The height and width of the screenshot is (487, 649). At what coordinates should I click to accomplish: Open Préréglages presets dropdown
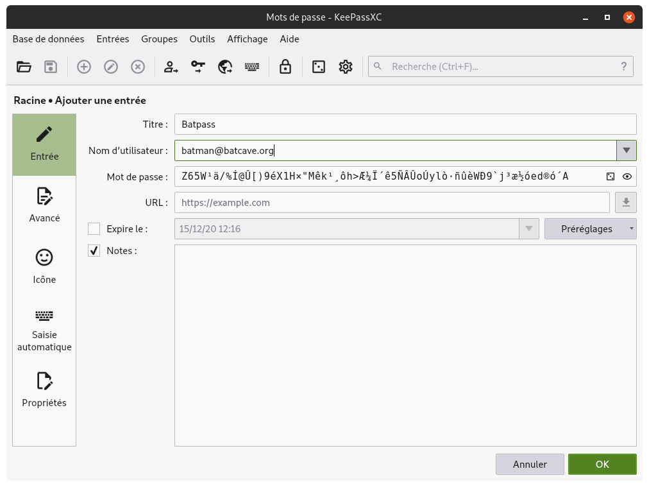click(x=590, y=229)
